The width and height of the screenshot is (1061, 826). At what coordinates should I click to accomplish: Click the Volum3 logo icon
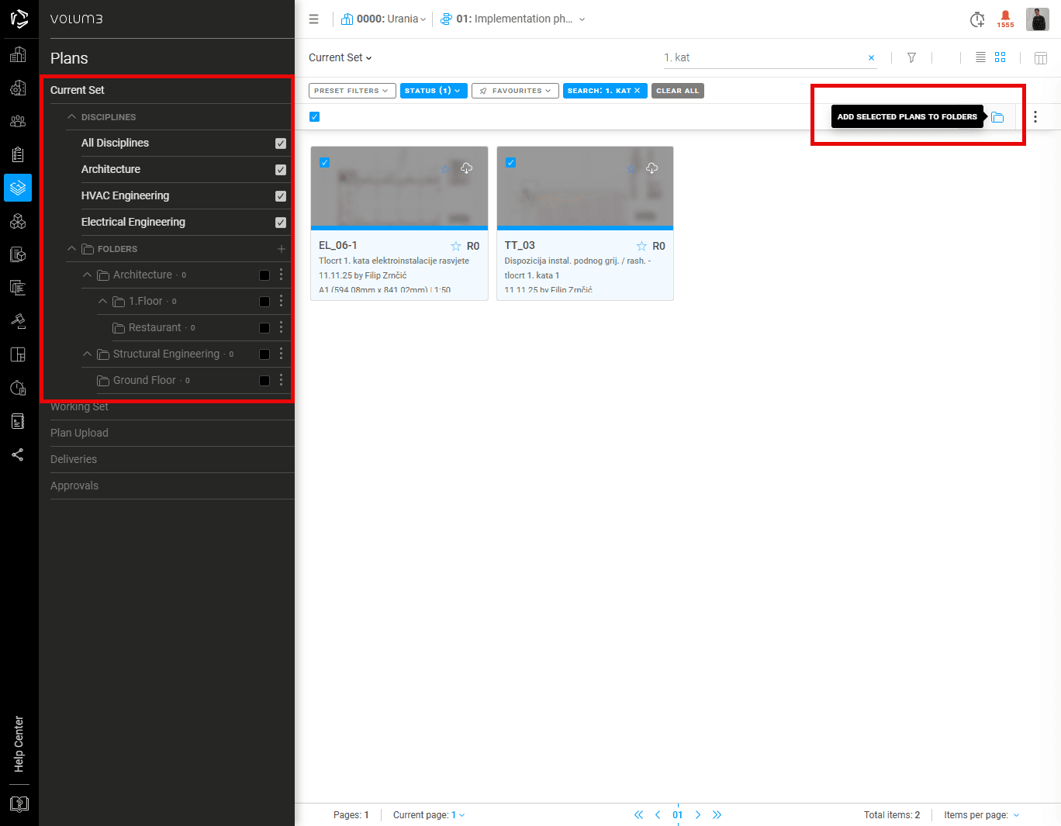[19, 19]
